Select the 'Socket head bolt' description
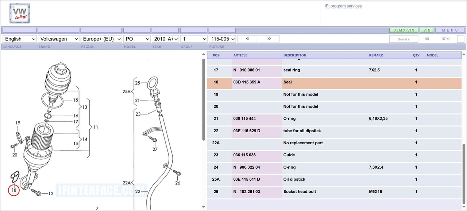This screenshot has width=467, height=211. coord(300,192)
